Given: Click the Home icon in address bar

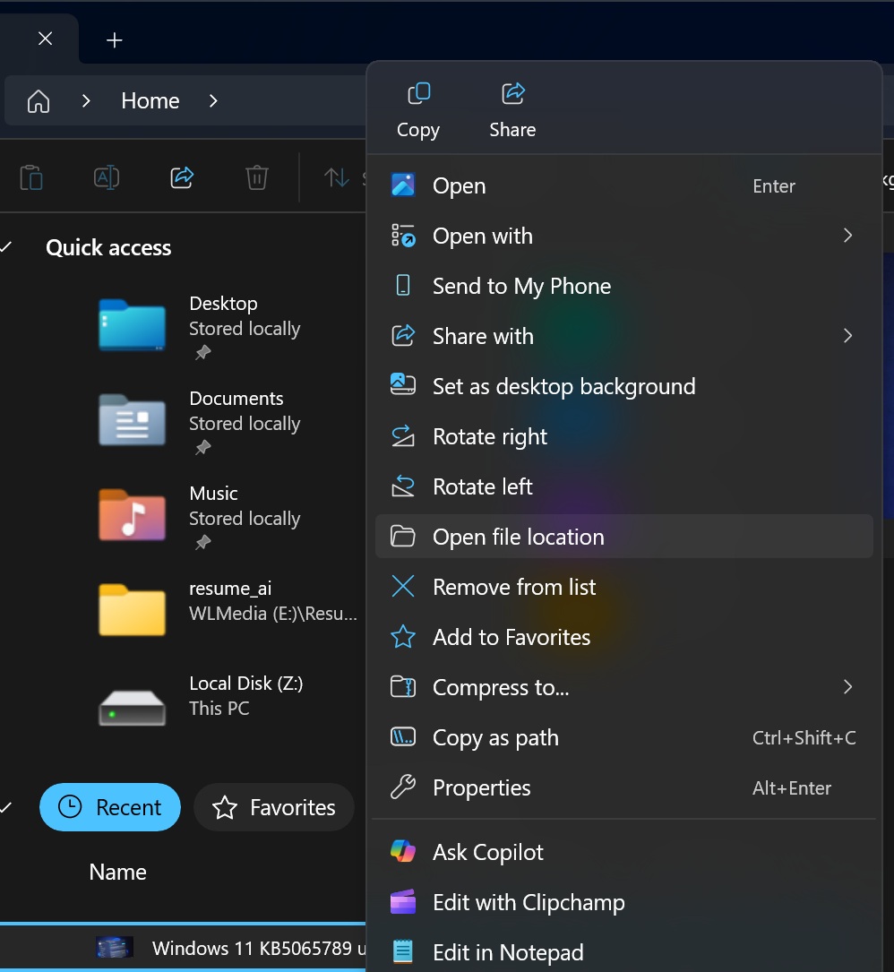Looking at the screenshot, I should pos(39,101).
